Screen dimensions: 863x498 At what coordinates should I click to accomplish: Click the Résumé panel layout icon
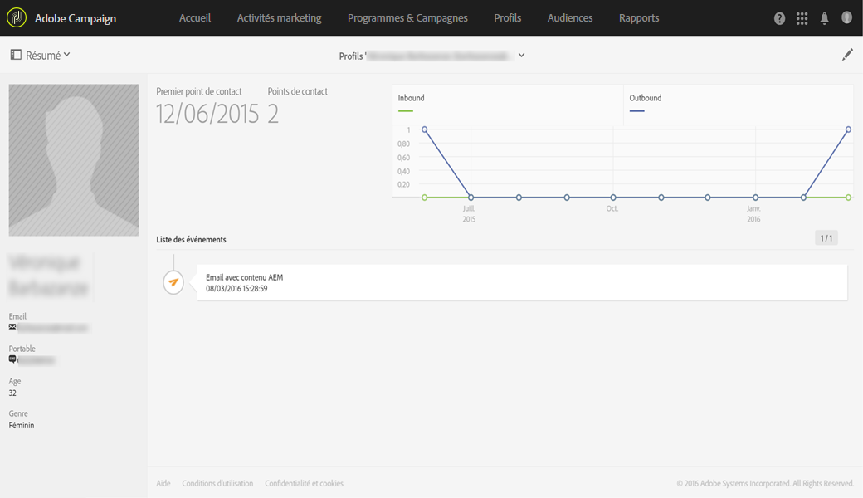(16, 55)
